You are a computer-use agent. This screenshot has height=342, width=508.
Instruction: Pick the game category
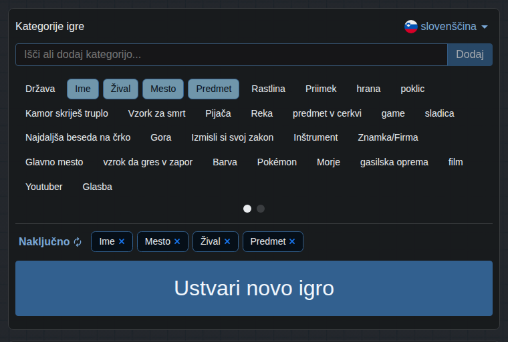[x=393, y=113]
